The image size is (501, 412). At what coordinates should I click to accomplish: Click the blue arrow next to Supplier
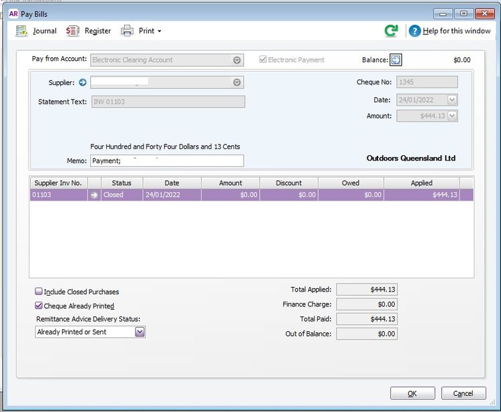(83, 83)
